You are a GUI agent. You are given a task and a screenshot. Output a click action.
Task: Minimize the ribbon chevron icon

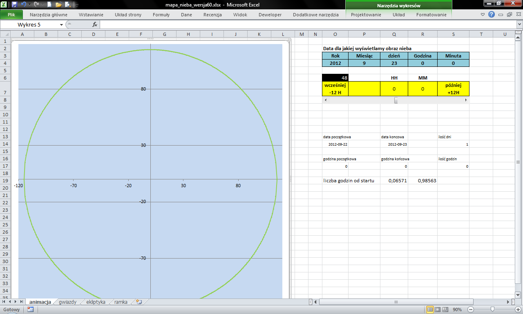click(483, 14)
